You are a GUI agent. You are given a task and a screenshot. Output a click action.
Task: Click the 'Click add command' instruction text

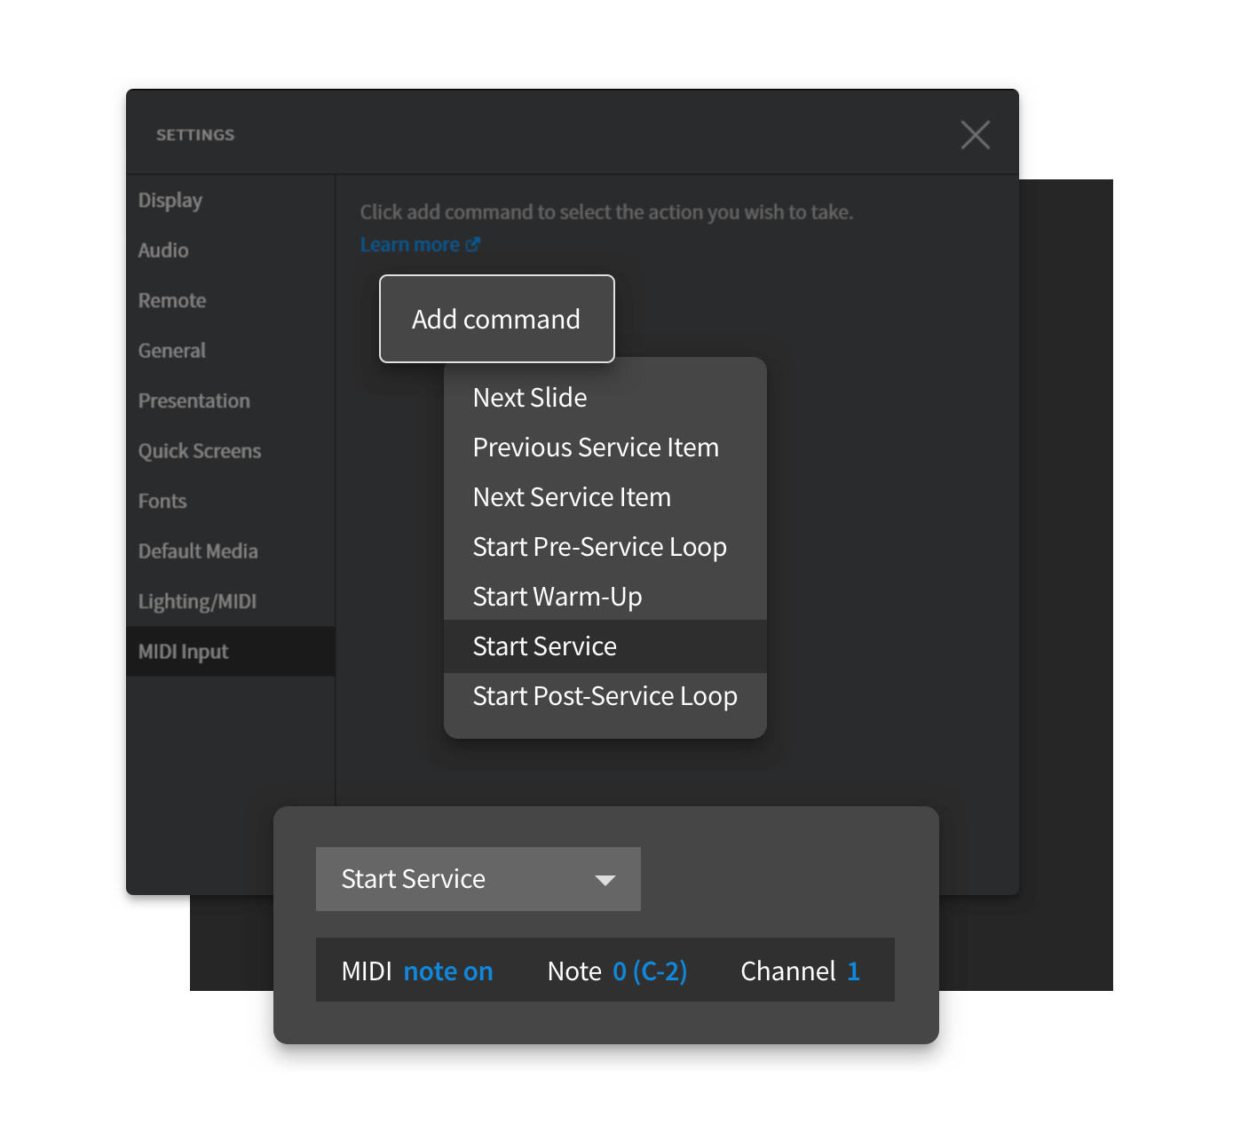606,212
